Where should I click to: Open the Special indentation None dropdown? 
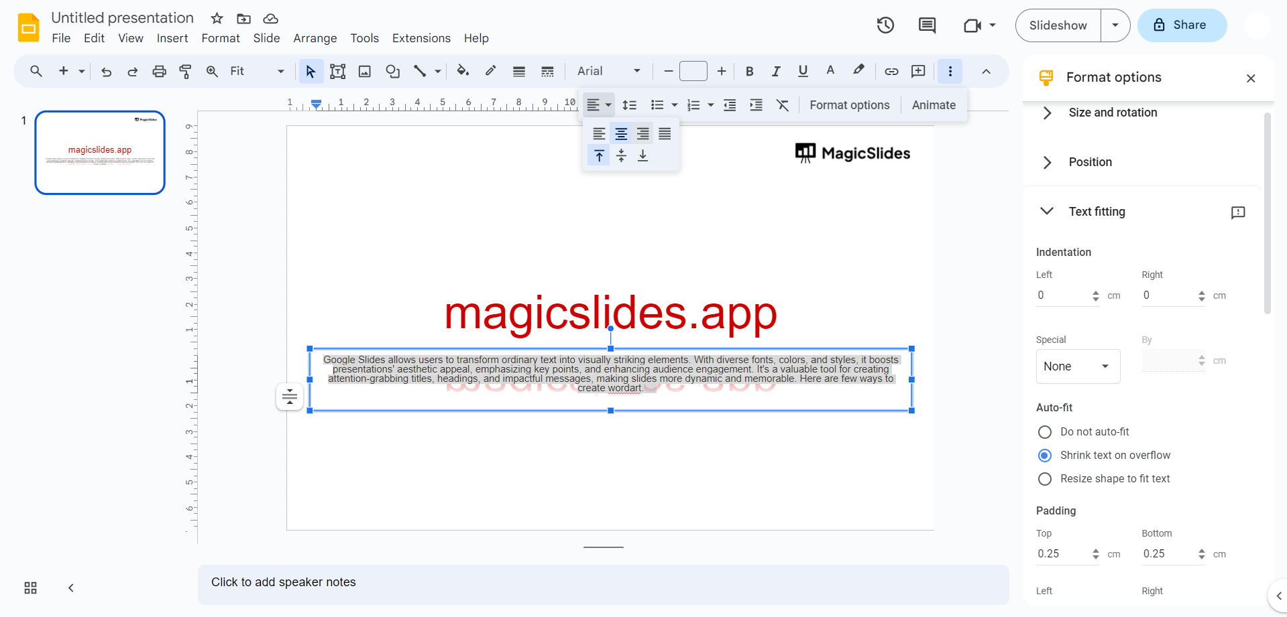pyautogui.click(x=1078, y=366)
